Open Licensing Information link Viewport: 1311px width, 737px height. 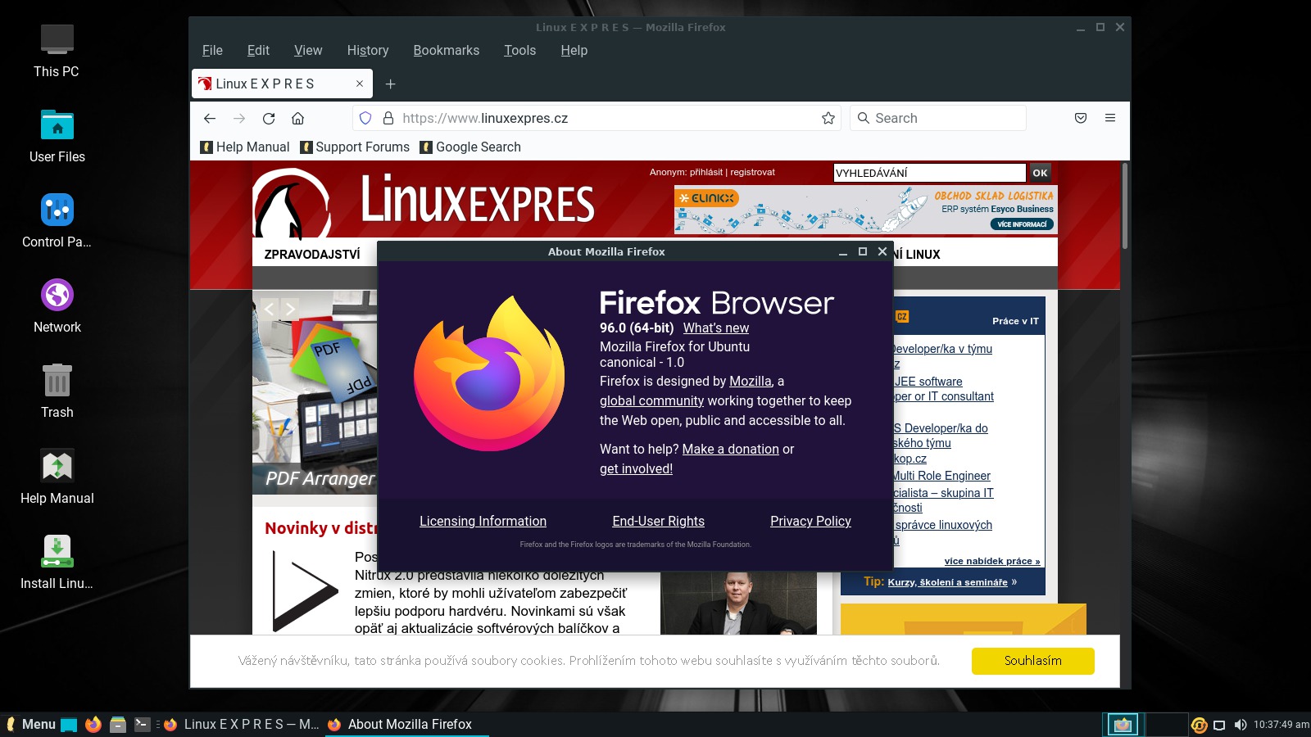click(x=483, y=521)
